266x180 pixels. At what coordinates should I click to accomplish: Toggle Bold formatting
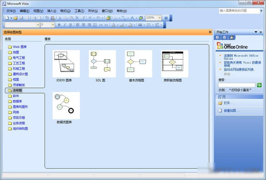59,25
